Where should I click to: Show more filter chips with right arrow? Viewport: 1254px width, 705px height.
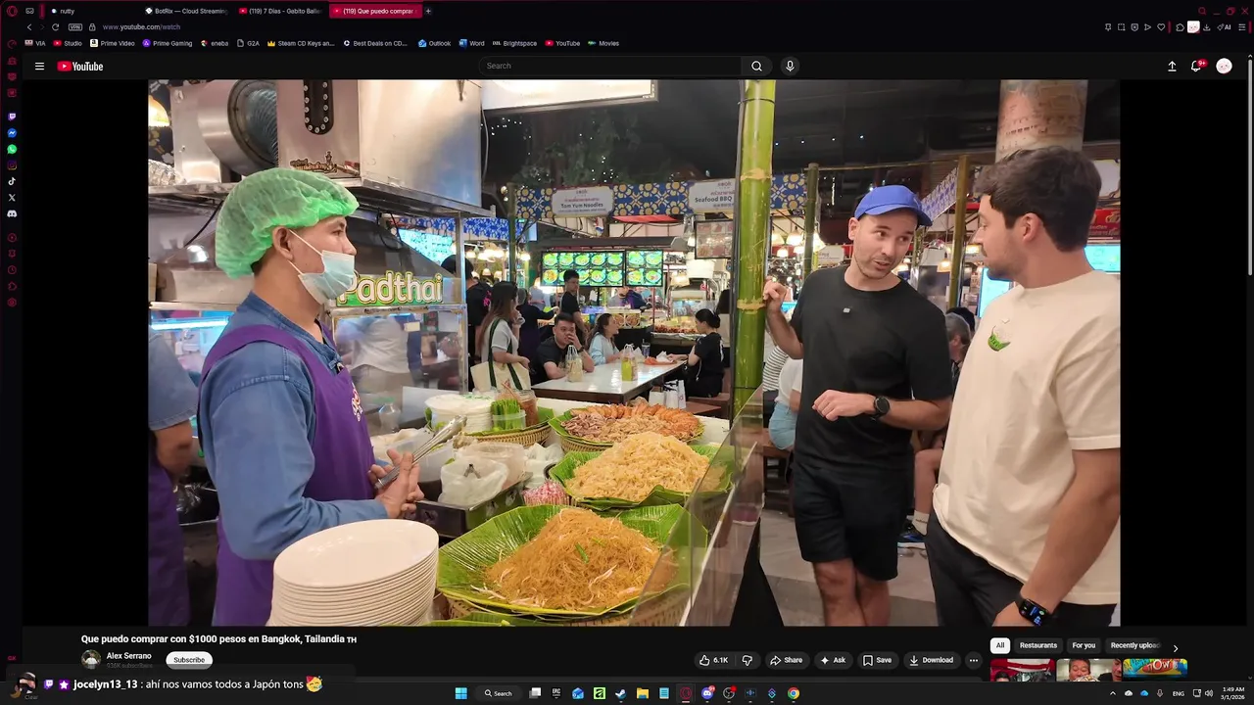pos(1176,648)
